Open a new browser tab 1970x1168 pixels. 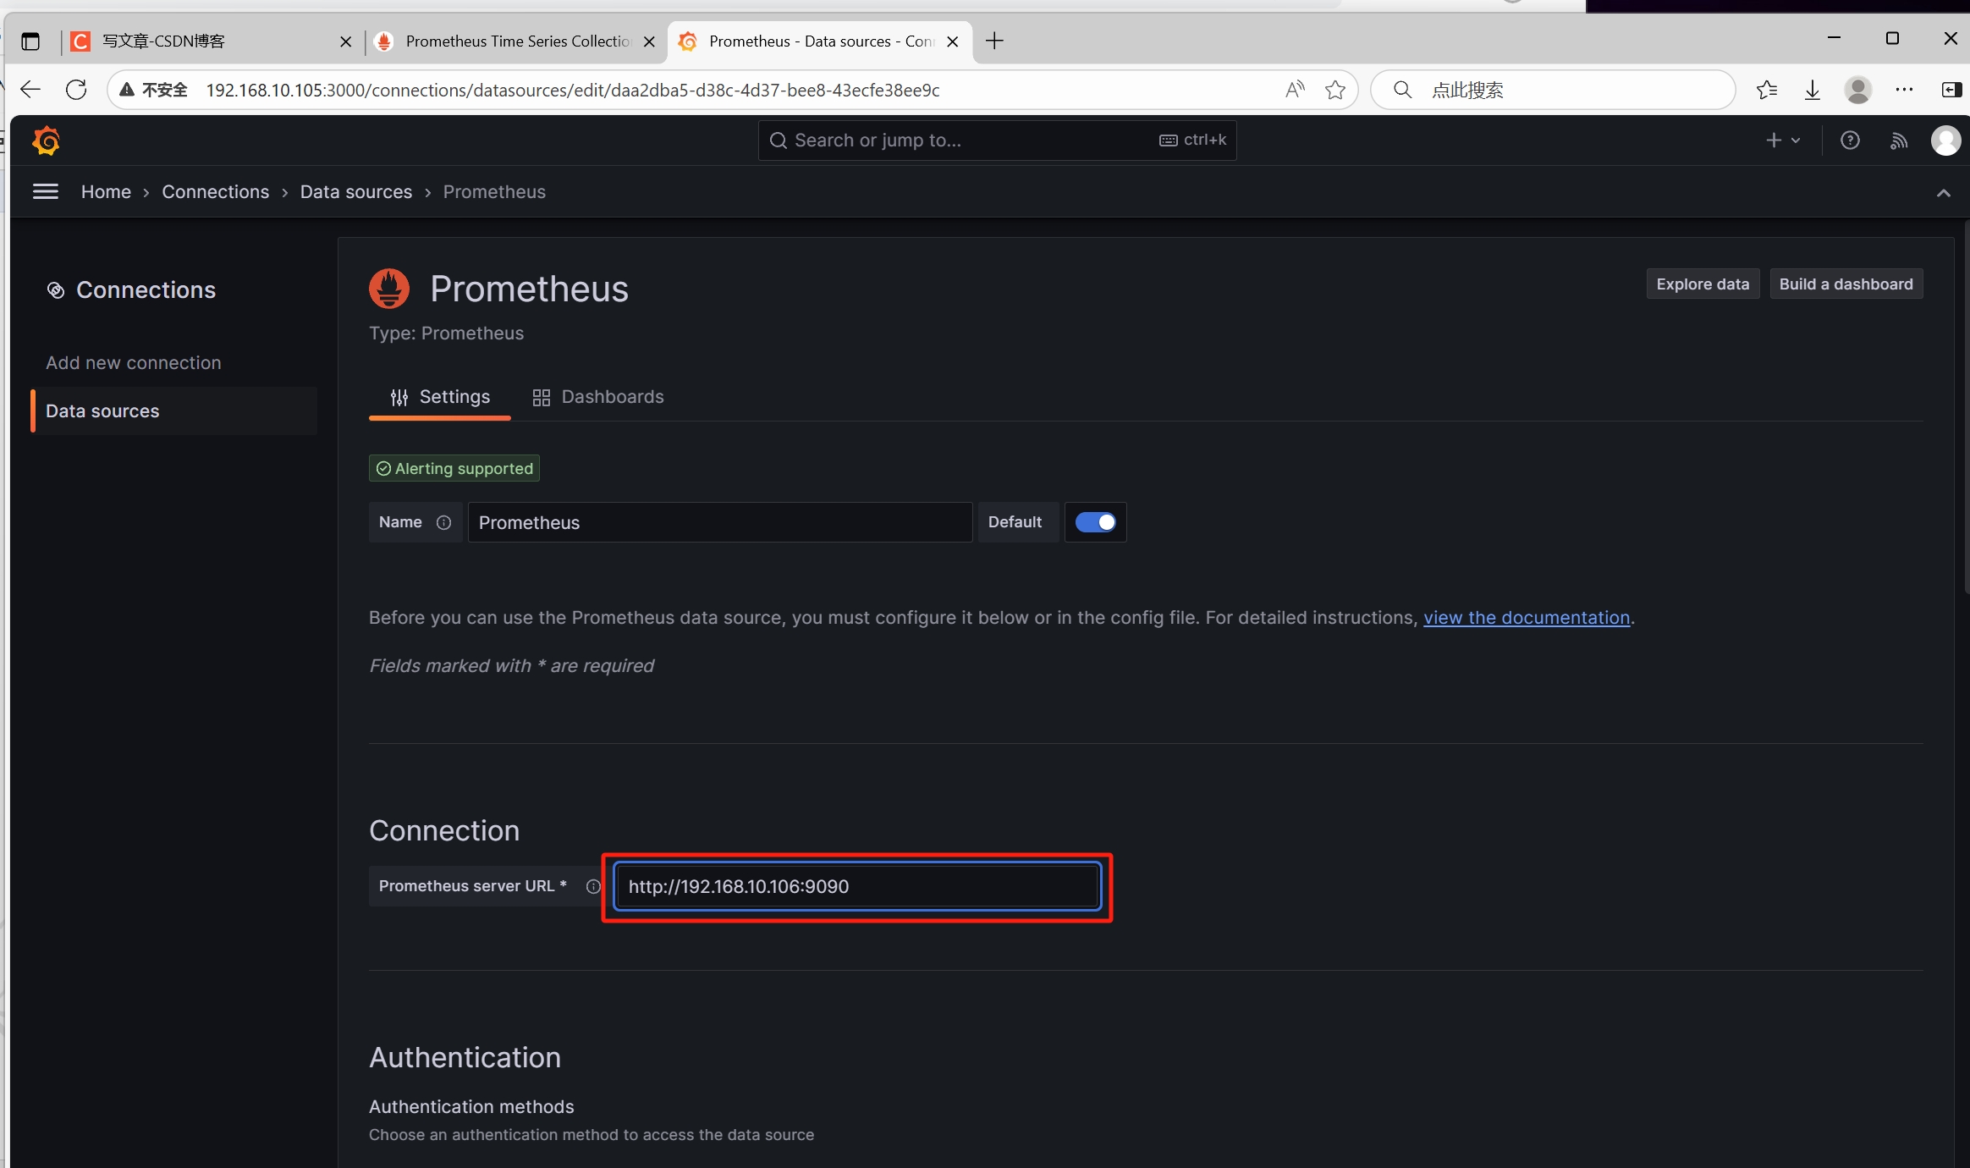(994, 41)
